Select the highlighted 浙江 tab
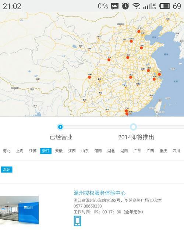 pyautogui.click(x=46, y=151)
